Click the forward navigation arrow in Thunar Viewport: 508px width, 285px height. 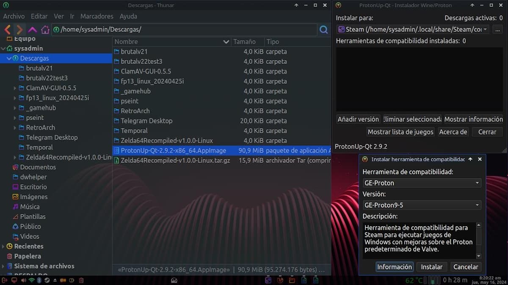19,30
